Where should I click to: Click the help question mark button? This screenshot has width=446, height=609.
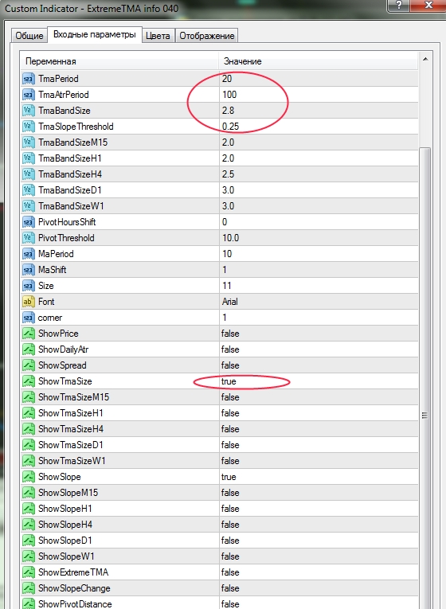[399, 5]
